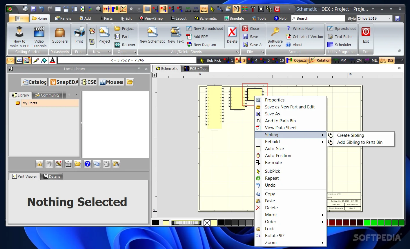
Task: Toggle INS insert mode in status bar
Action: (387, 60)
